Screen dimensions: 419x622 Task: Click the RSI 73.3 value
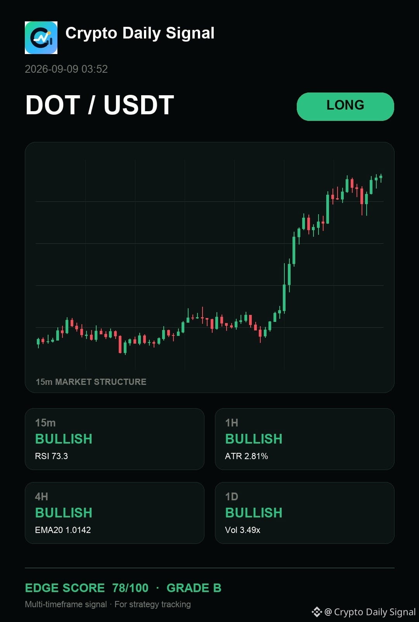coord(52,456)
